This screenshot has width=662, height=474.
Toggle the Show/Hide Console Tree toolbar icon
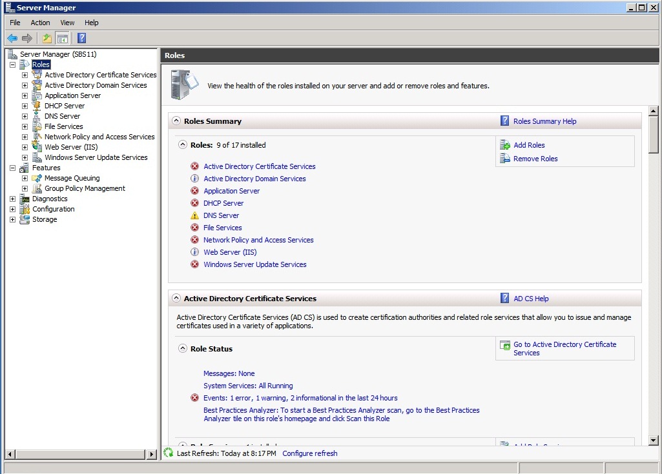pos(61,37)
